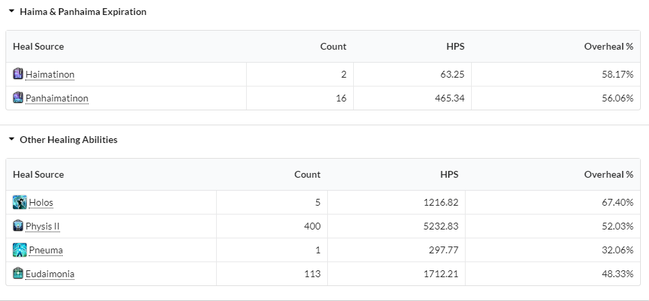Open the Holos ability link
This screenshot has width=649, height=301.
click(41, 203)
